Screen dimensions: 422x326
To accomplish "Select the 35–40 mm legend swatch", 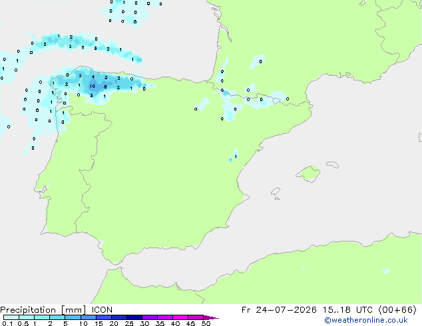I will (164, 317).
